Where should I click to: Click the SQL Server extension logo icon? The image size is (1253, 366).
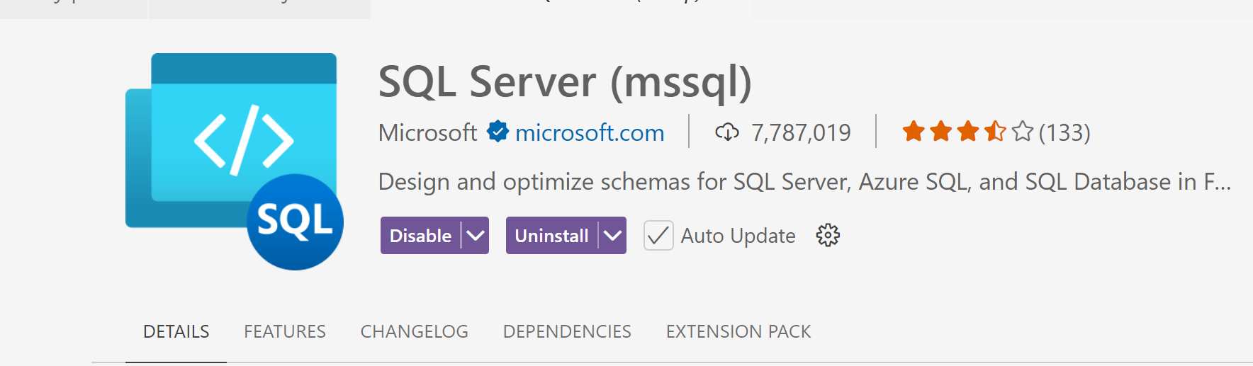pos(235,161)
